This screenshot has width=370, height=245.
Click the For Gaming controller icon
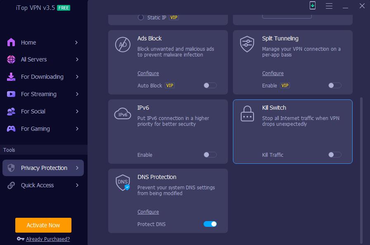11,129
